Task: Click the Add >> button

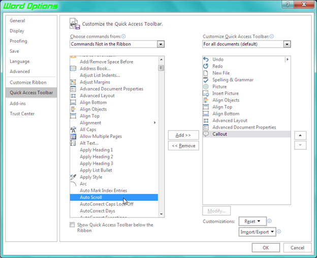Action: coord(183,135)
